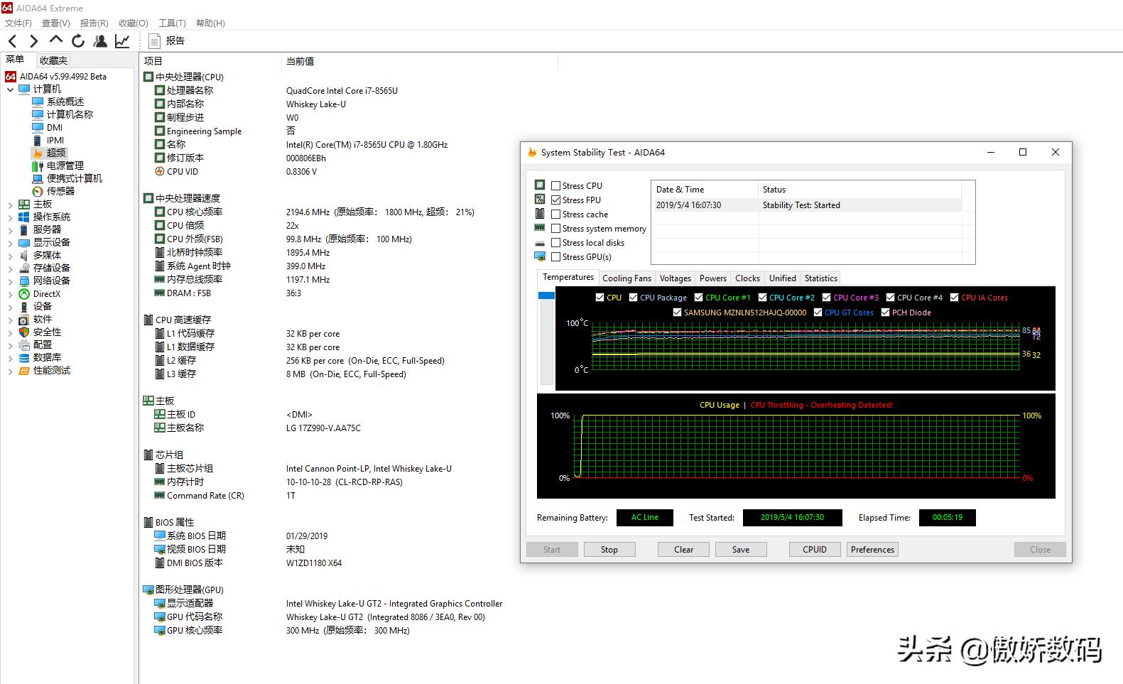Click the 软件 software icon
Screen dimensions: 1123x684
[x=24, y=319]
